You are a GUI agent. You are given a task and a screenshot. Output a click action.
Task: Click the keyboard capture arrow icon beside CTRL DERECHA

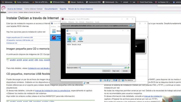pos(123,80)
